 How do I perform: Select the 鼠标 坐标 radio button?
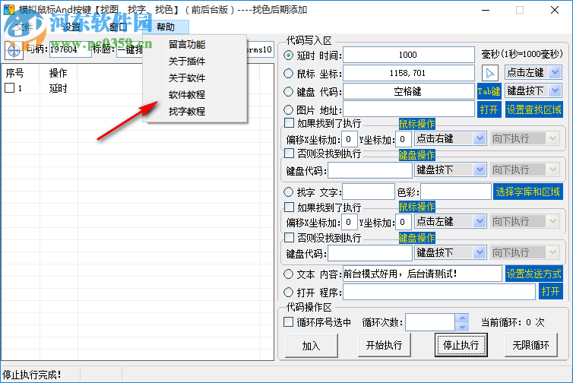pyautogui.click(x=288, y=74)
